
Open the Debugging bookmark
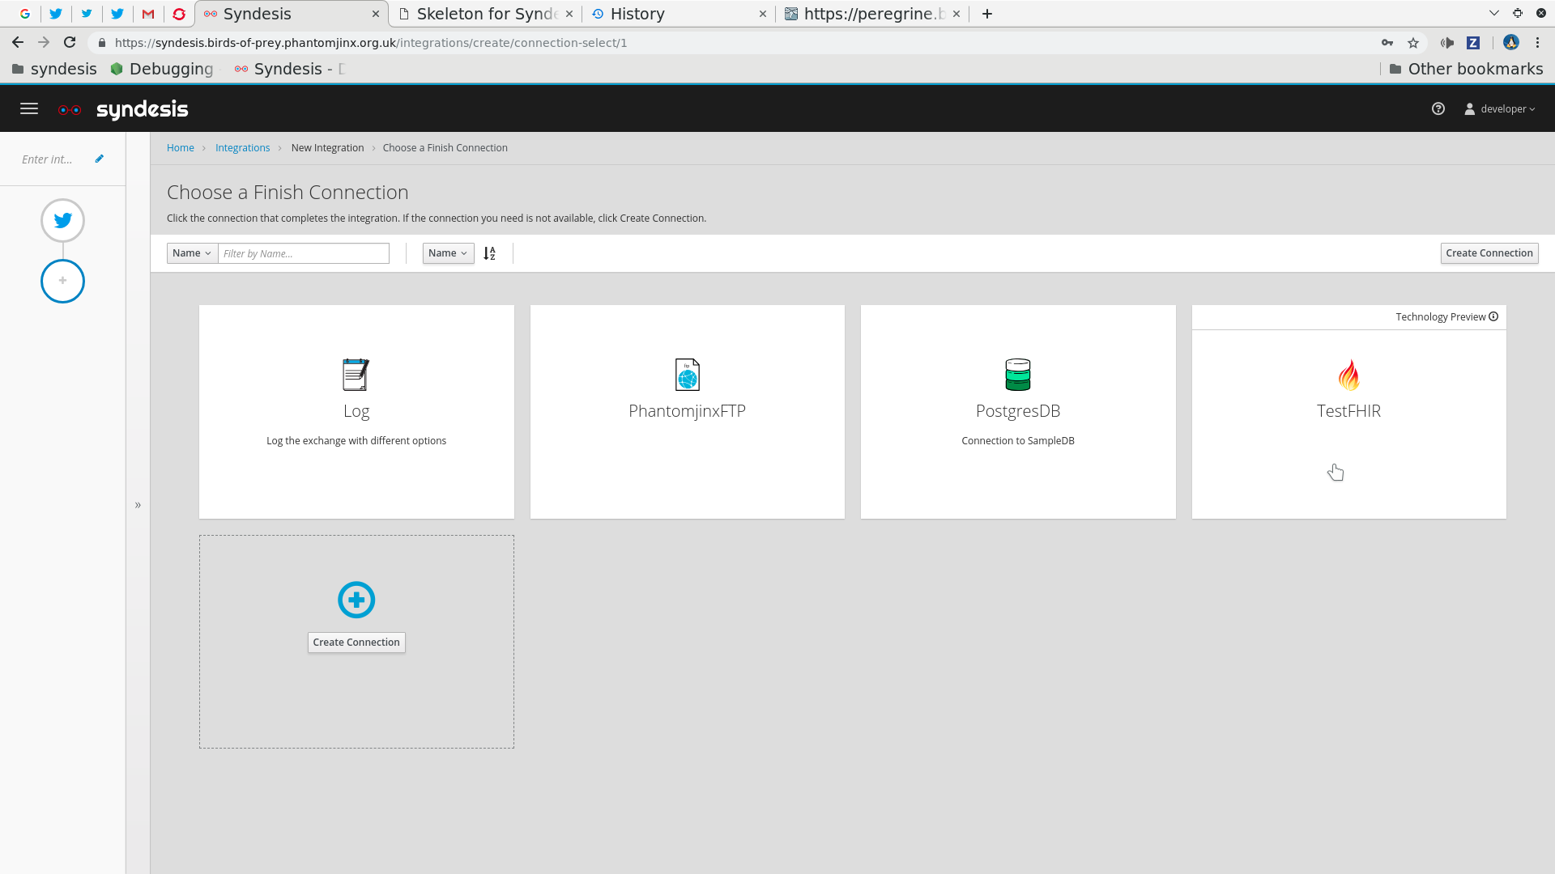tap(162, 70)
